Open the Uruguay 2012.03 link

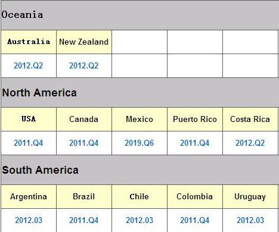click(250, 220)
